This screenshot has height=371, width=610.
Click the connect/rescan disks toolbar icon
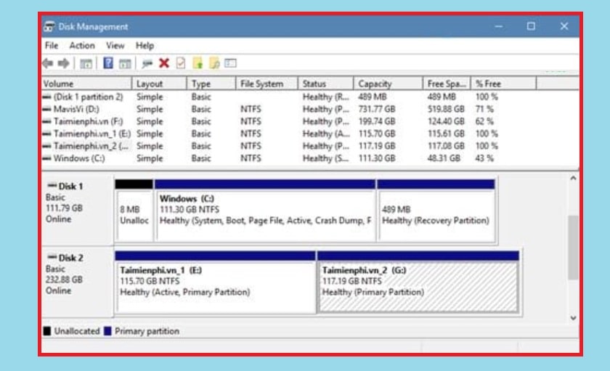click(147, 63)
